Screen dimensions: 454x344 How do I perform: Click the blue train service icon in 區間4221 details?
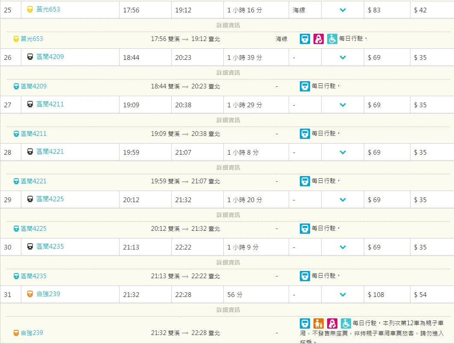pyautogui.click(x=305, y=181)
